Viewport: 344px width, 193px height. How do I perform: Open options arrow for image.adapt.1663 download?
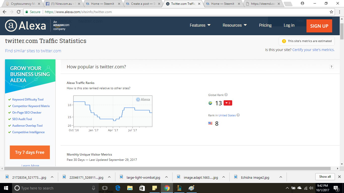pos(224,177)
